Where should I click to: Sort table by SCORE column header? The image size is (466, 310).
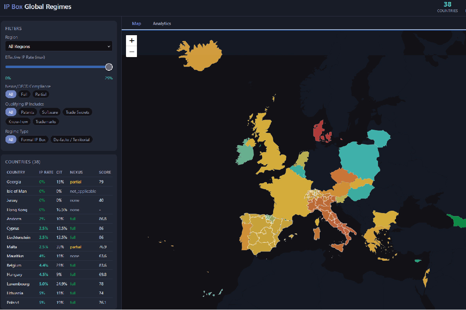[105, 172]
